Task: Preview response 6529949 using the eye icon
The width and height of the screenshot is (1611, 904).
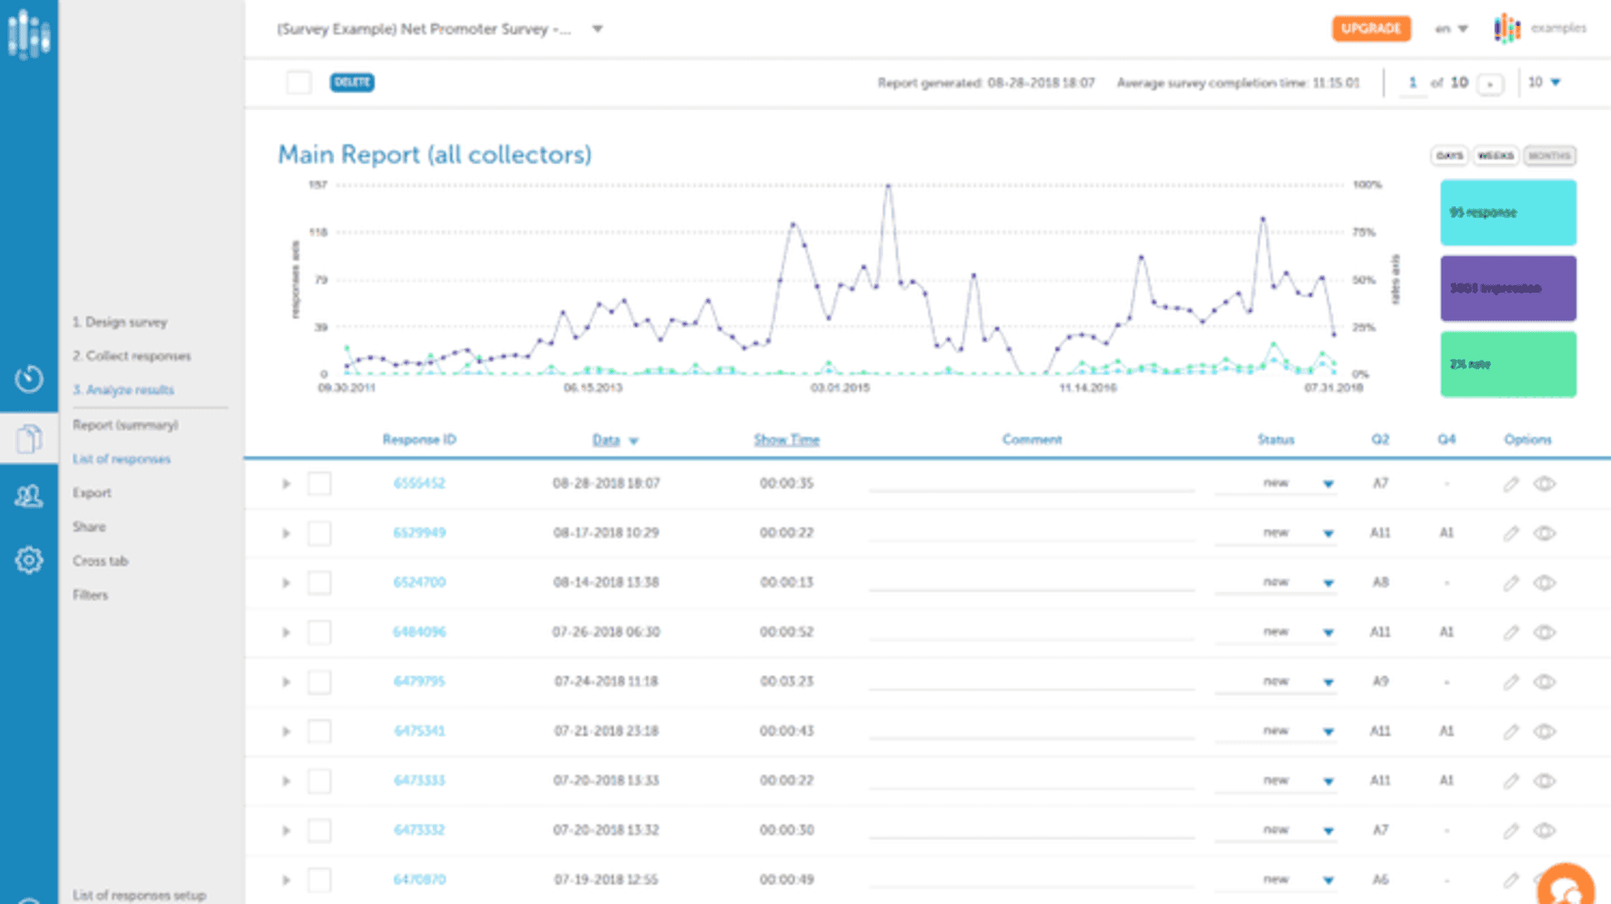Action: click(x=1544, y=533)
